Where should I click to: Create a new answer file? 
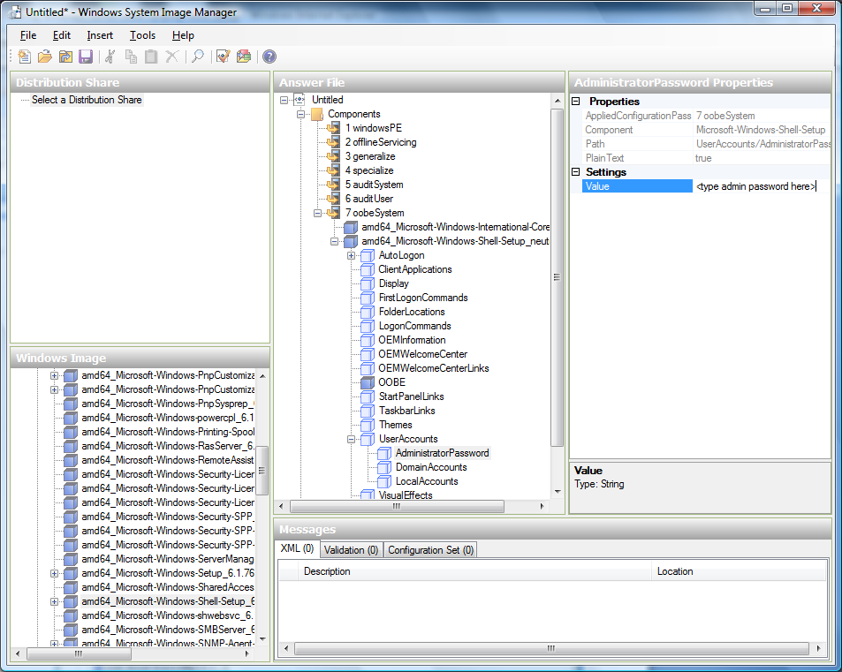coord(24,56)
